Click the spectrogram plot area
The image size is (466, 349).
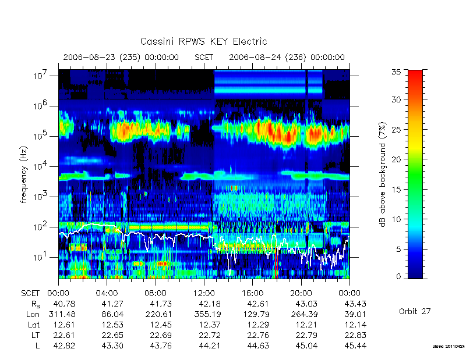[x=204, y=174]
